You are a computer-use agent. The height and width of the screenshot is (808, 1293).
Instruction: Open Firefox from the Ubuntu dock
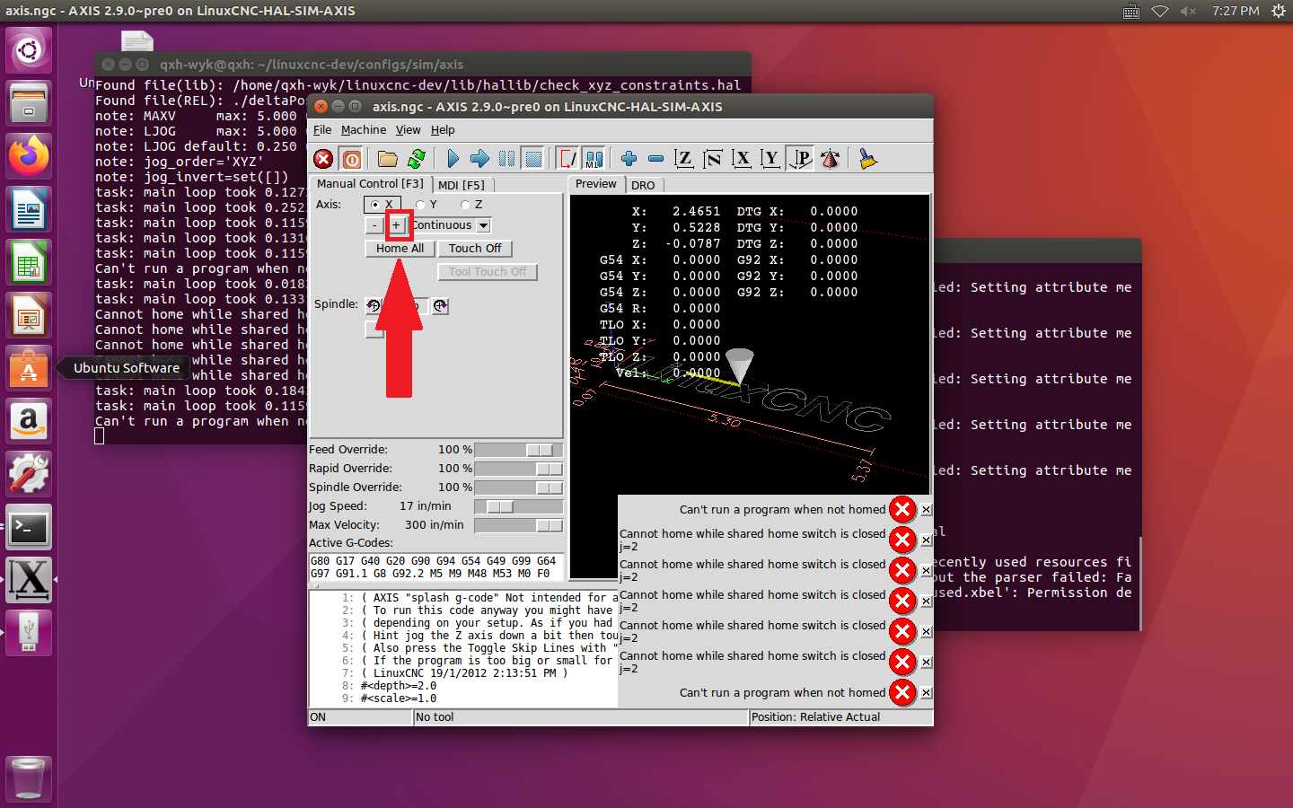29,156
